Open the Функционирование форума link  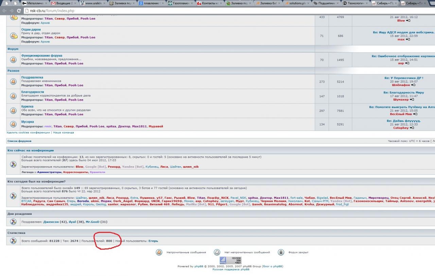41,55
